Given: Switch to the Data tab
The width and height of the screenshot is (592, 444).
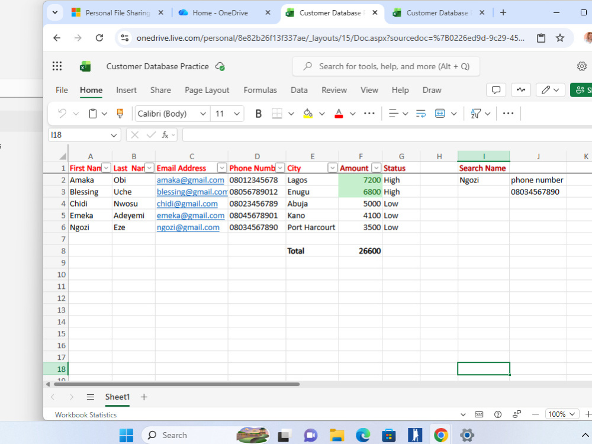Looking at the screenshot, I should pos(299,90).
